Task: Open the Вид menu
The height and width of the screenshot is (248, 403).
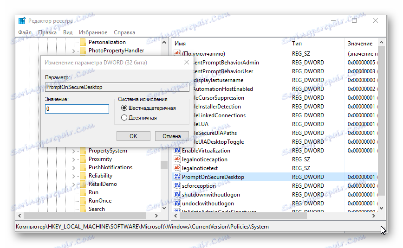Action: tap(68, 32)
